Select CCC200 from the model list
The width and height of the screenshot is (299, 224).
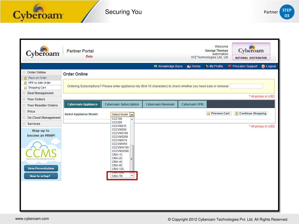tap(121, 123)
